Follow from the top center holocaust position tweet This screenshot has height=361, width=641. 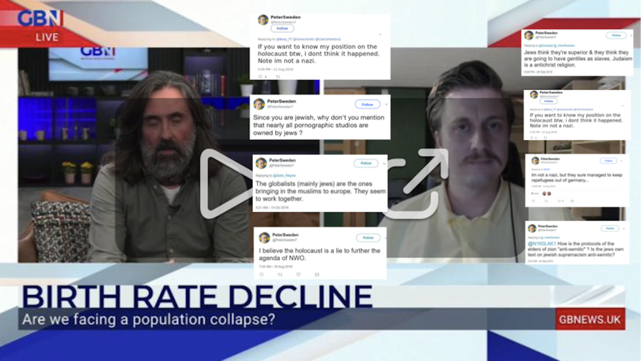pyautogui.click(x=282, y=29)
